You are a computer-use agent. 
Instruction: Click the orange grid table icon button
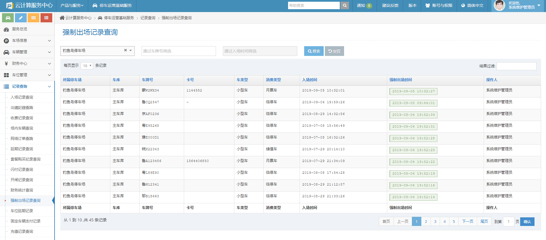pyautogui.click(x=34, y=18)
